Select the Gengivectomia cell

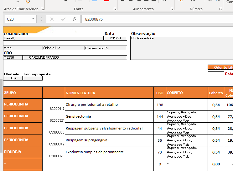tap(109, 116)
